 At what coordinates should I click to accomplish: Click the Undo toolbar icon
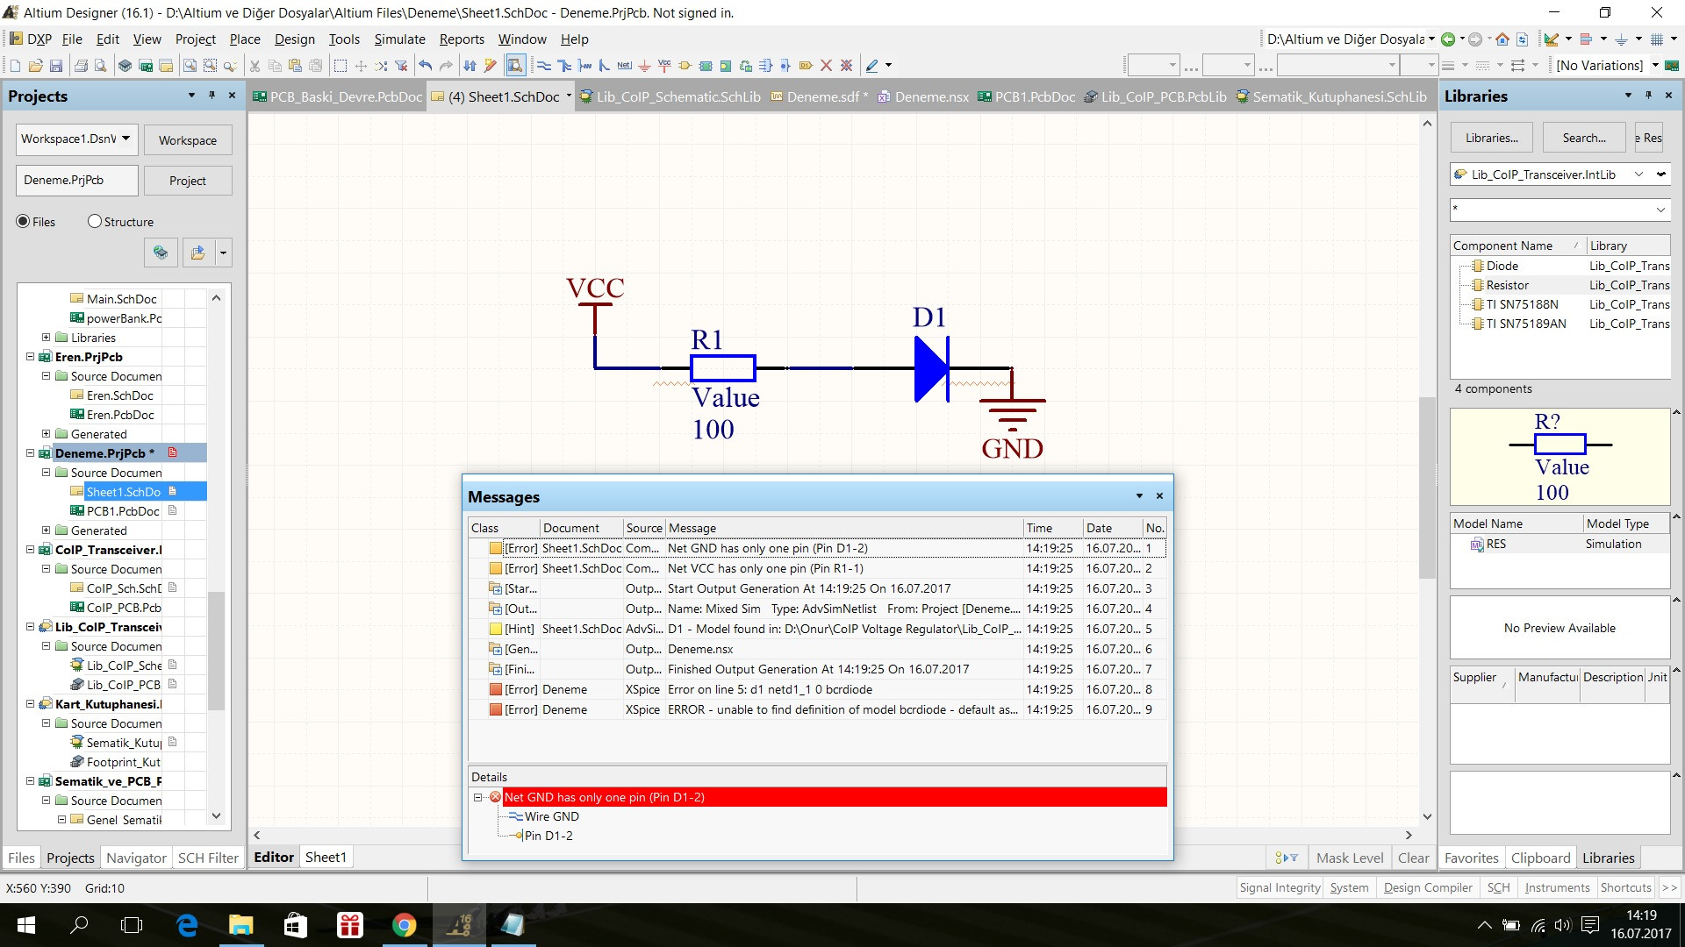(425, 65)
